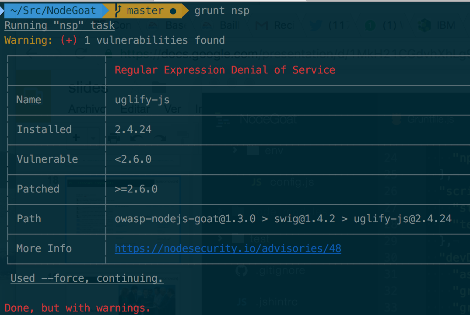Click 'owasp-nodejs-goat@1.3.0' in the path

[185, 219]
